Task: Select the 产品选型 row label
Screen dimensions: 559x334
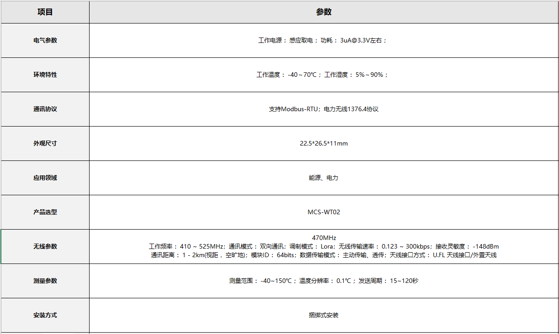Action: tap(45, 212)
